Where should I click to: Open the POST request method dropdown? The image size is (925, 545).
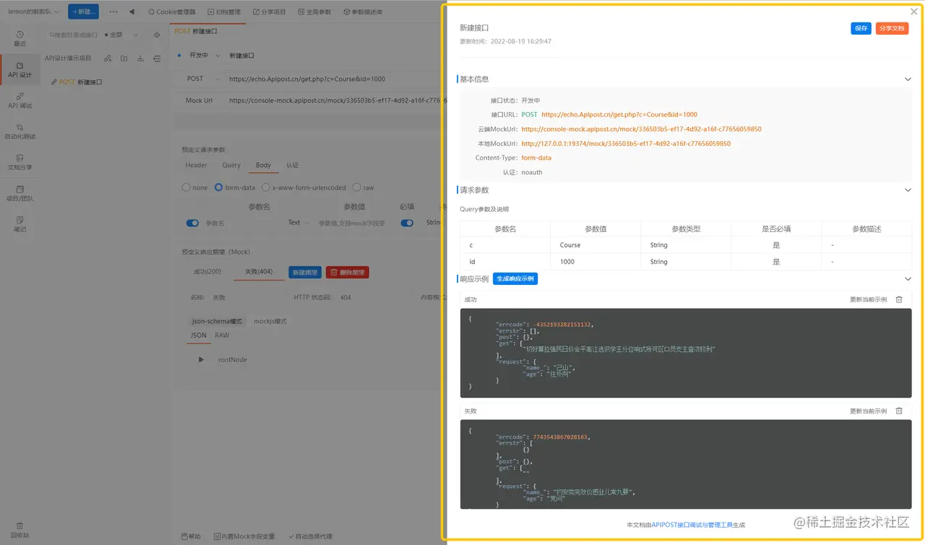202,79
